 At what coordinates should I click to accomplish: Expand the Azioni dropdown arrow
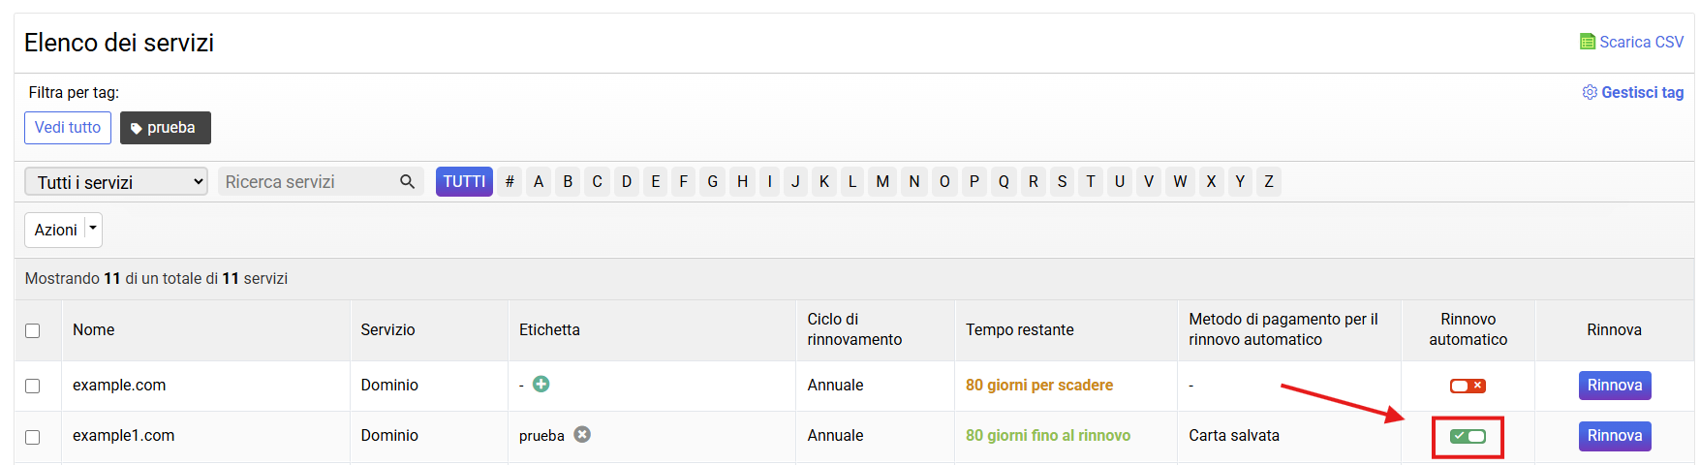coord(93,230)
